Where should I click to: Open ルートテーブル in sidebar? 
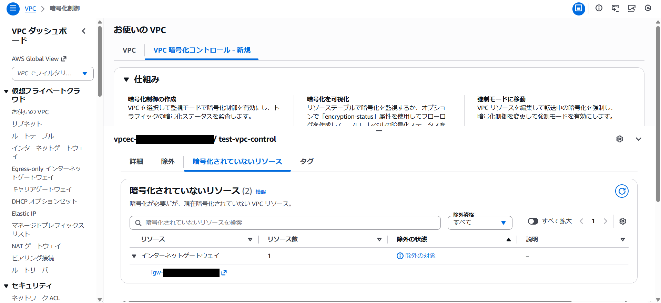tap(33, 136)
